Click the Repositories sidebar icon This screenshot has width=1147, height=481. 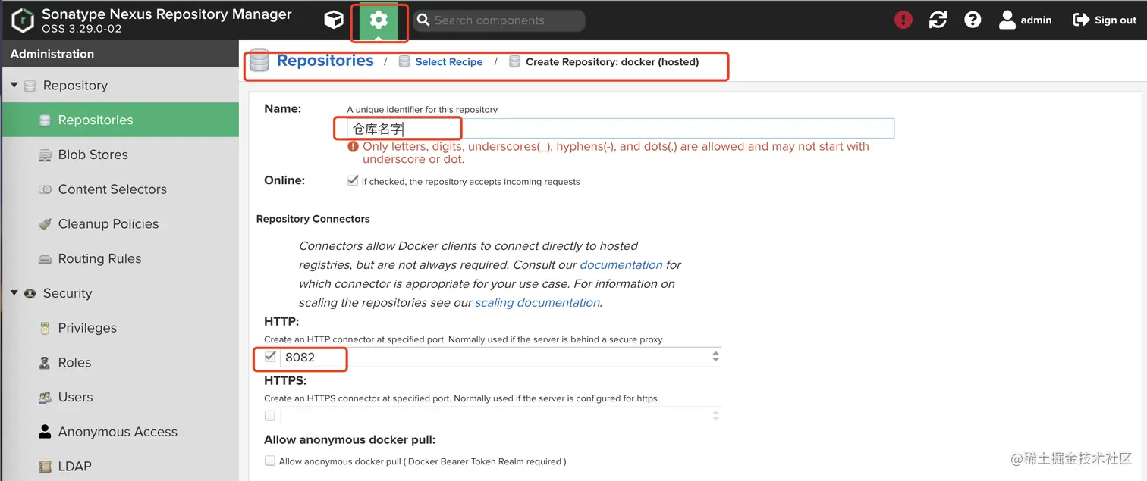pos(45,120)
